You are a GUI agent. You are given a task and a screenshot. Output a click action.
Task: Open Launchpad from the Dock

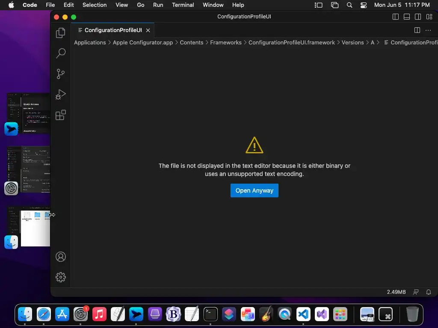point(340,314)
